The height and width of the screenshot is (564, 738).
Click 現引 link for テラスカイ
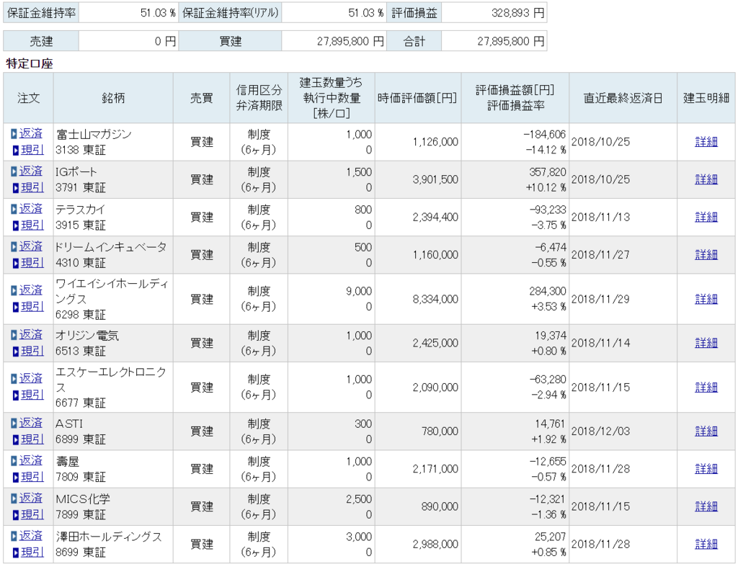coord(32,225)
